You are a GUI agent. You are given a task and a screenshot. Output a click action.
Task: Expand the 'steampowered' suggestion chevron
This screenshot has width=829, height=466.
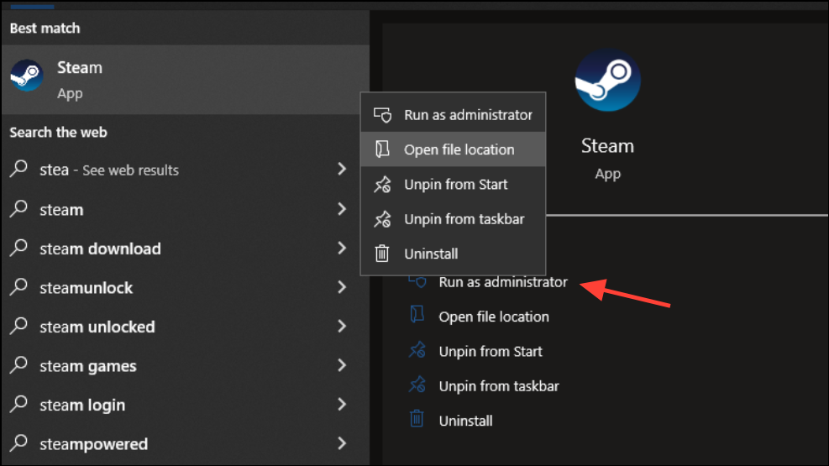(342, 443)
